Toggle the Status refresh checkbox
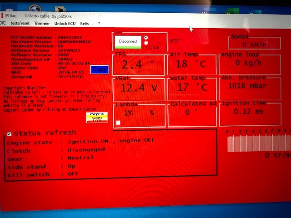Viewport: 291px width, 218px height. (9, 134)
